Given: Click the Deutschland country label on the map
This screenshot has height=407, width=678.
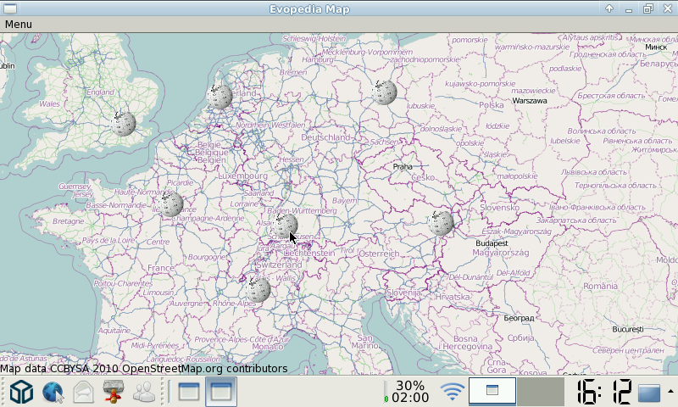Looking at the screenshot, I should 325,137.
